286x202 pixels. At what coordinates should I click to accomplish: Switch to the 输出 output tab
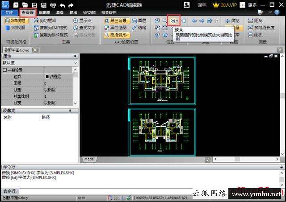click(x=73, y=12)
